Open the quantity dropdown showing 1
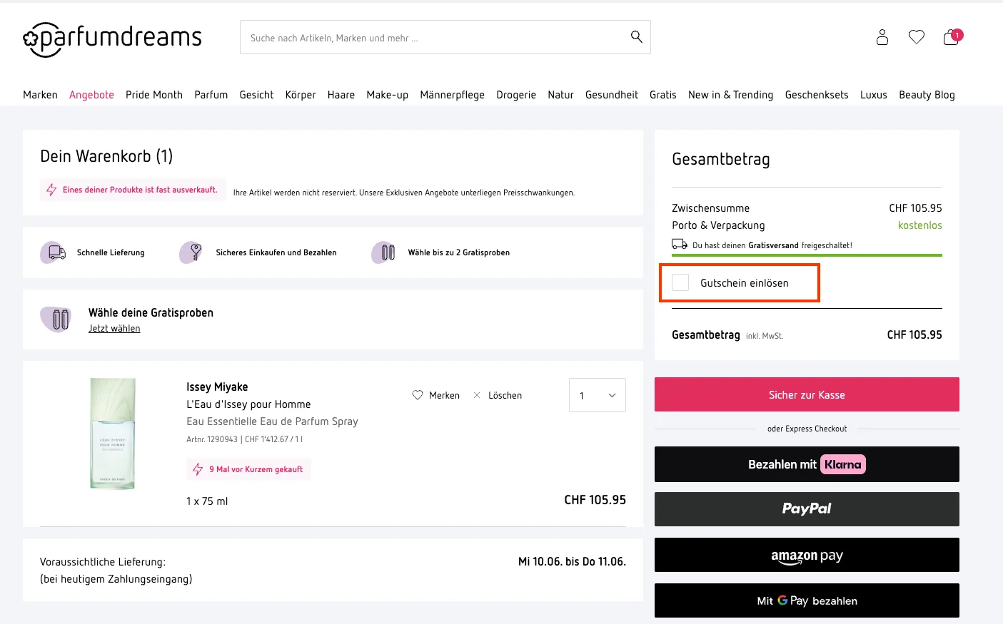 598,395
